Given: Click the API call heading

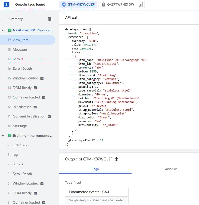Looking at the screenshot, I should [71, 18].
